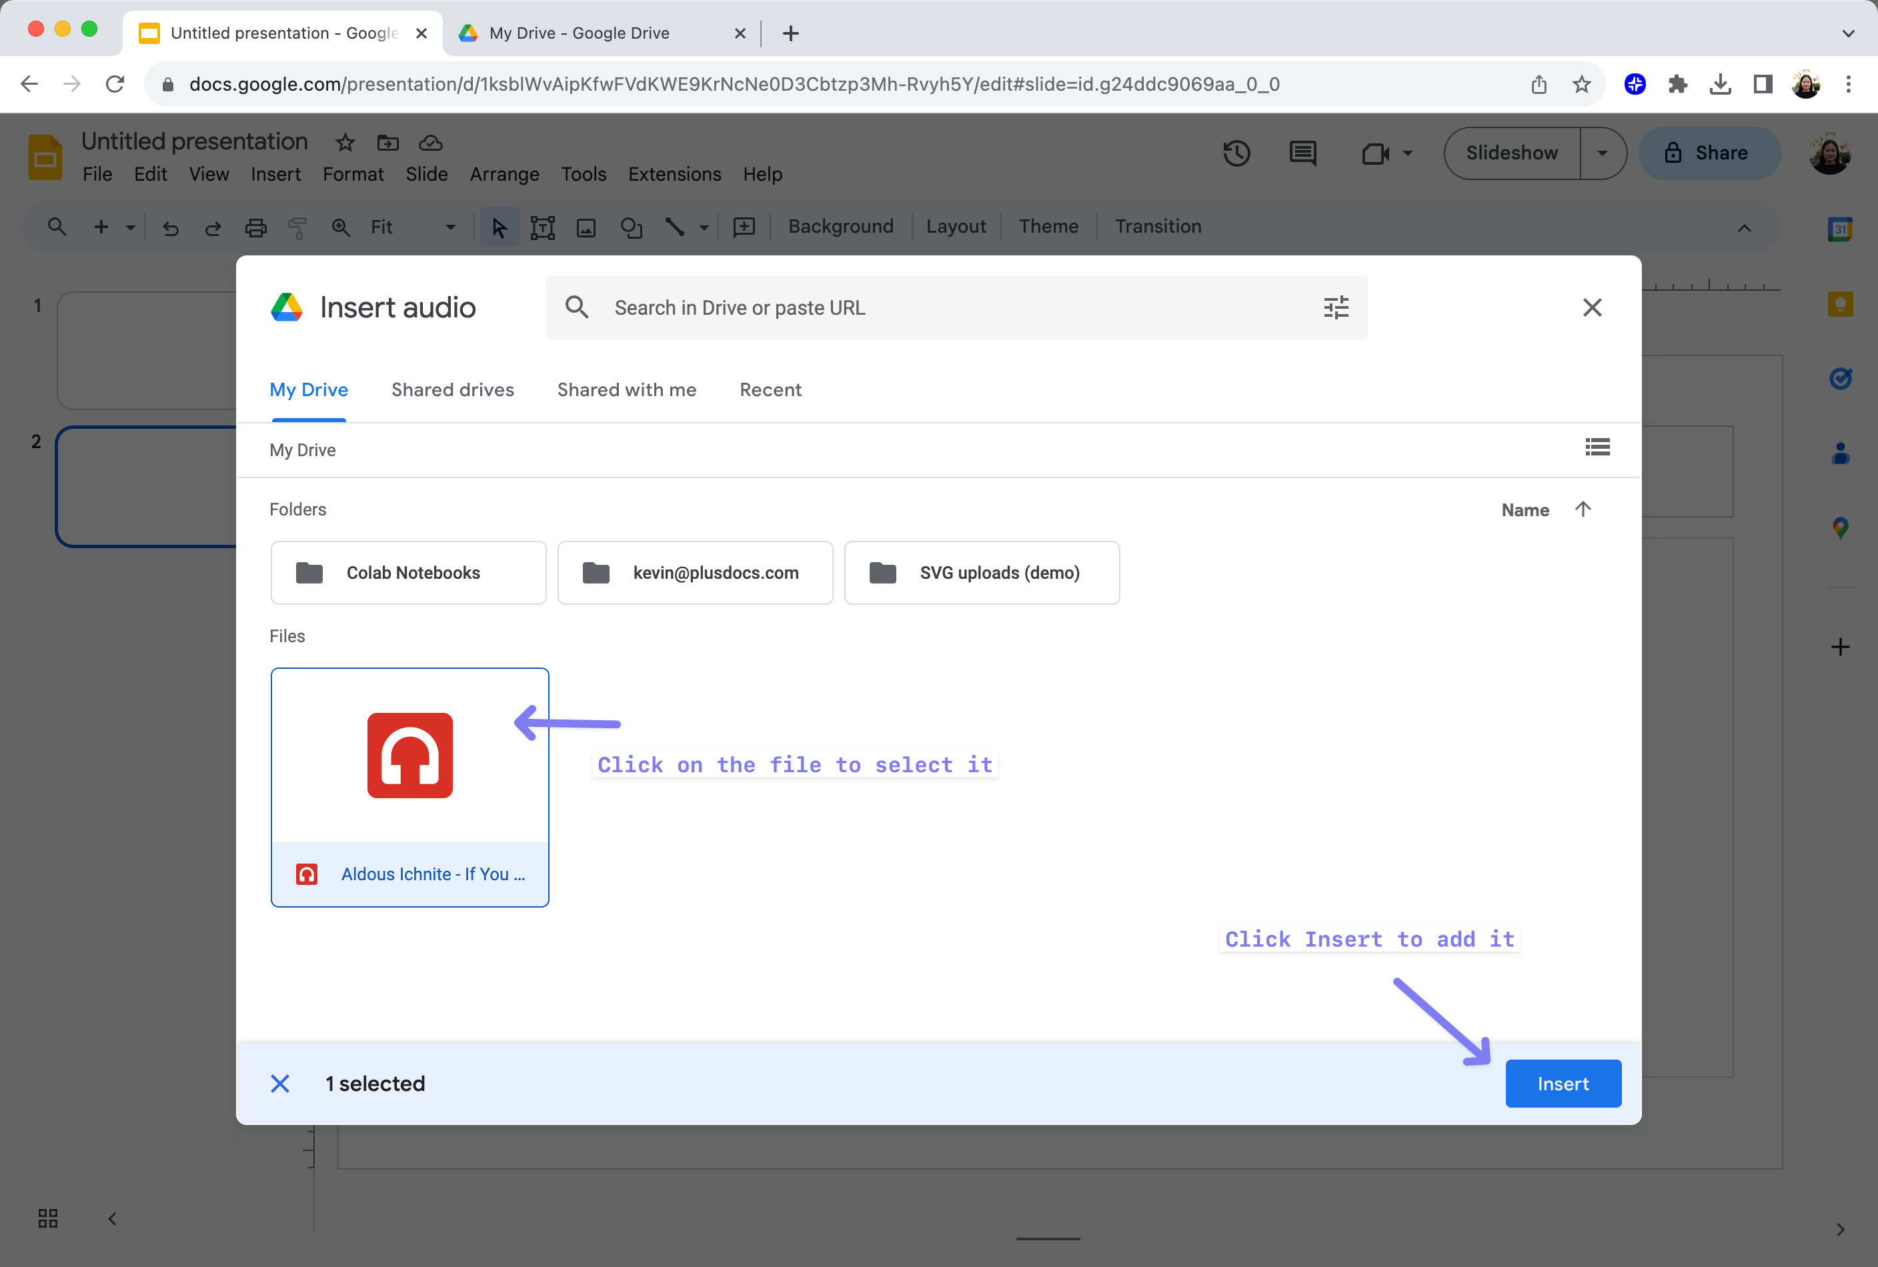Viewport: 1878px width, 1267px height.
Task: Open the kevin@plusdocs.com folder
Action: tap(695, 573)
